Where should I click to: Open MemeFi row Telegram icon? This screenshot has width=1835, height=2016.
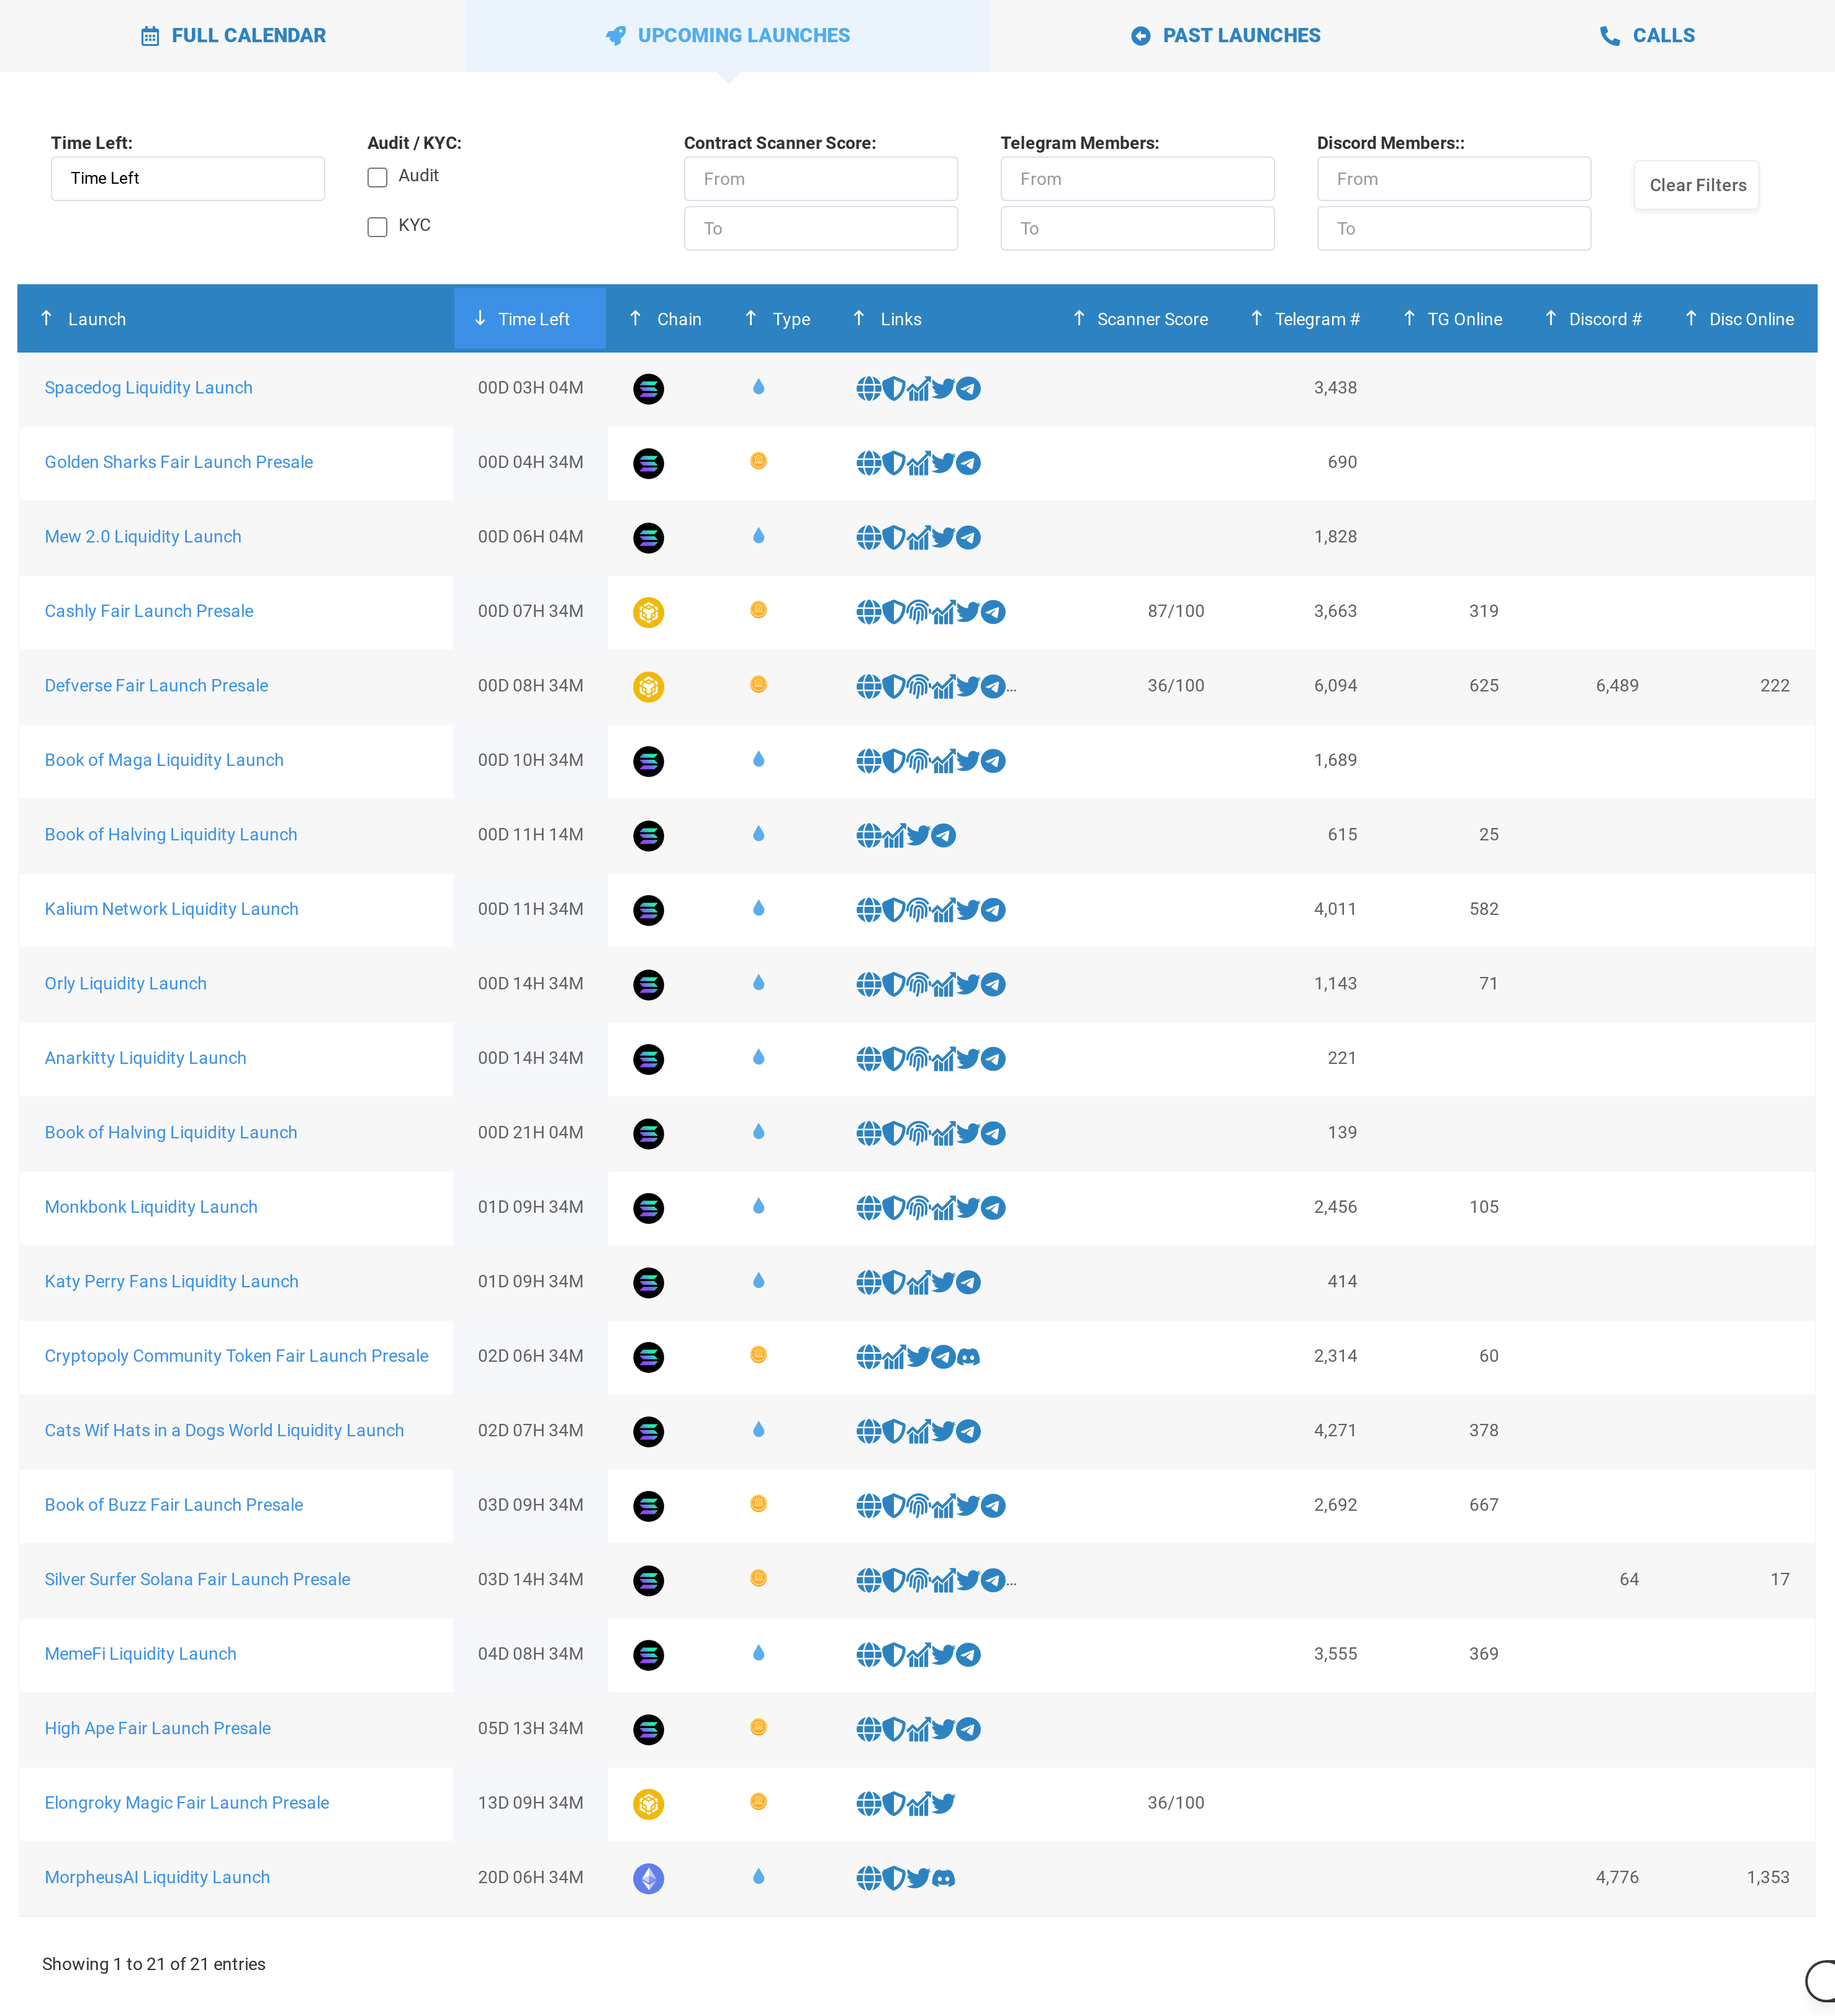[x=968, y=1655]
